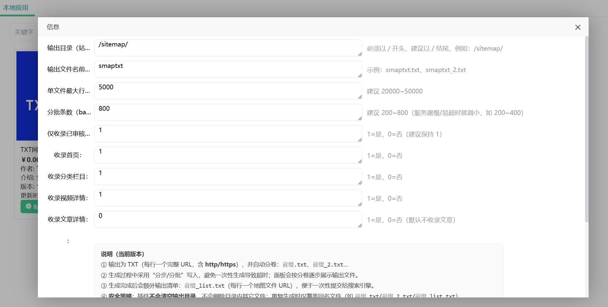The height and width of the screenshot is (307, 608).
Task: Edit the 输出目录 /sitemap/ field
Action: click(228, 48)
